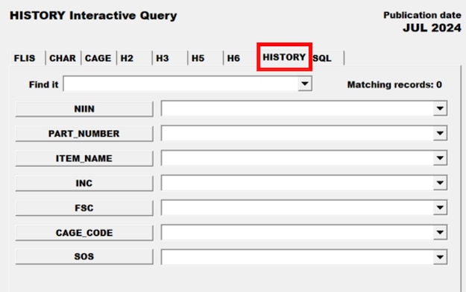Click the ITEM_NAME button
Viewport: 466px width, 292px height.
click(84, 158)
